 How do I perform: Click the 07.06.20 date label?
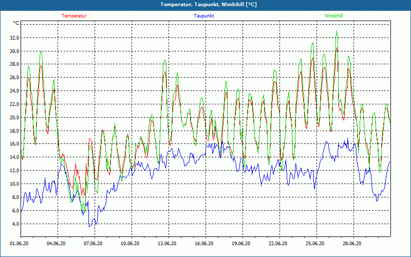pyautogui.click(x=93, y=244)
